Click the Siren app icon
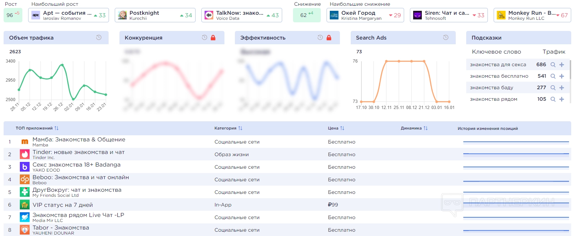This screenshot has height=236, width=573. click(417, 15)
